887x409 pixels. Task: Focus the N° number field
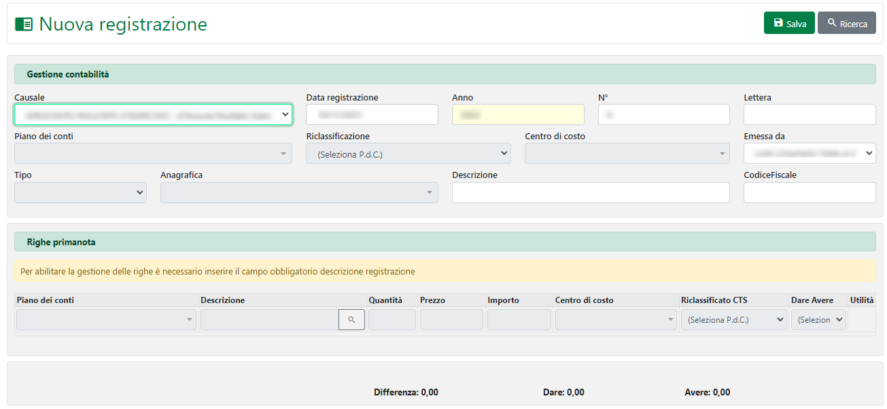click(x=663, y=115)
